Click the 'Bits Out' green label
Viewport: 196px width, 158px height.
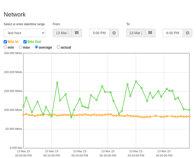(x=34, y=42)
